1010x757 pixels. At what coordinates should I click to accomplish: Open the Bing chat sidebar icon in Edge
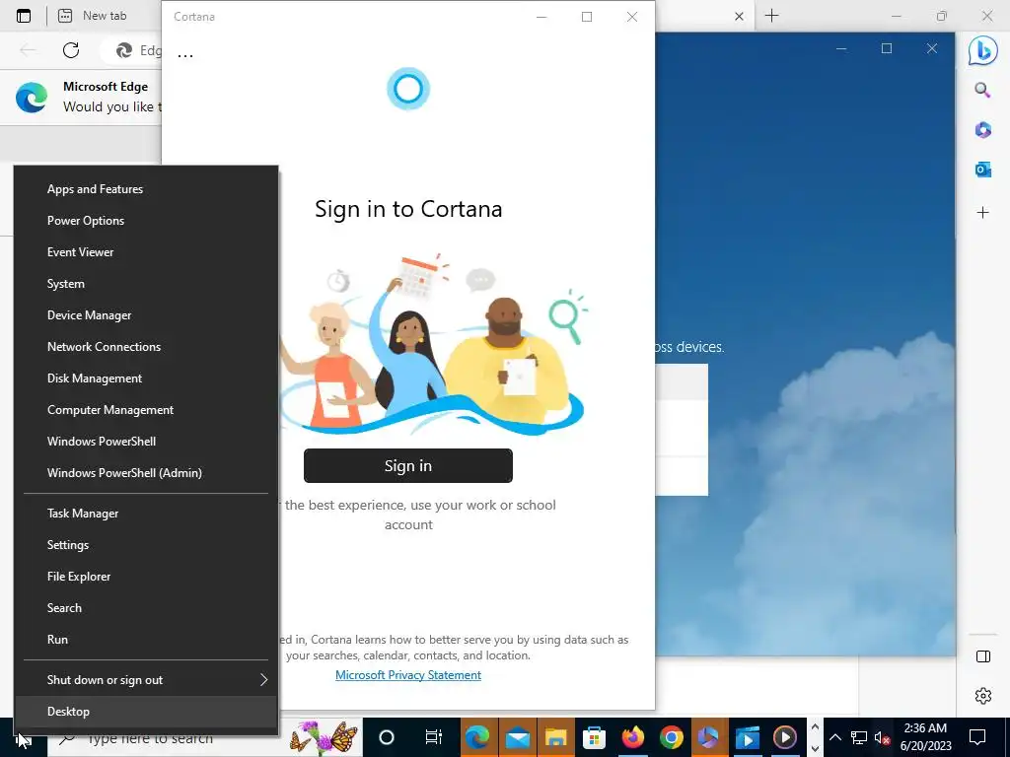(x=983, y=50)
